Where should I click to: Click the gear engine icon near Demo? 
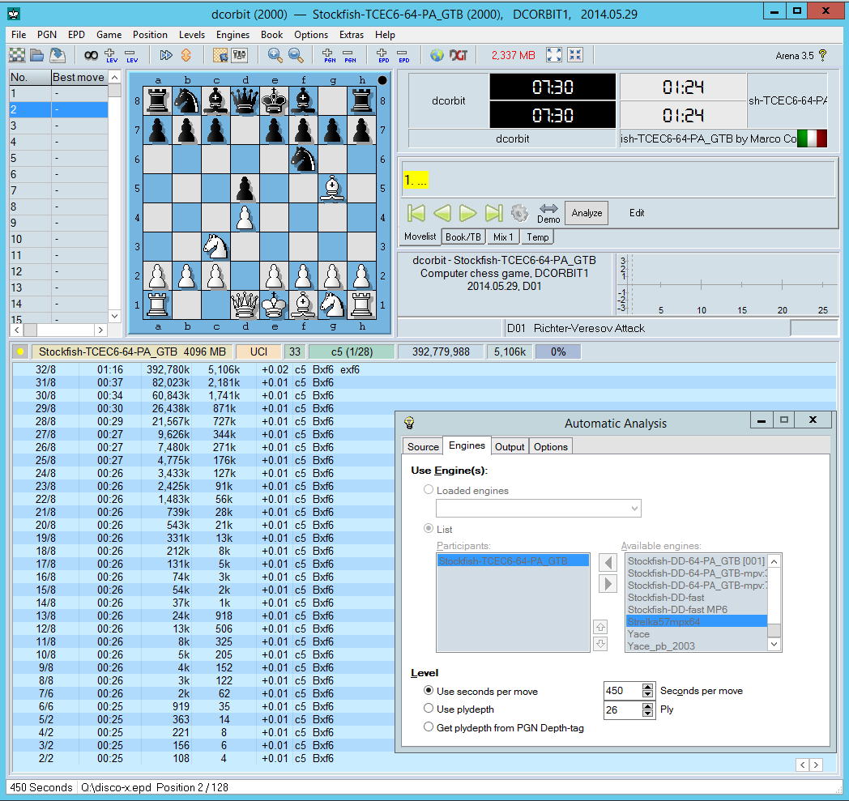click(x=520, y=213)
